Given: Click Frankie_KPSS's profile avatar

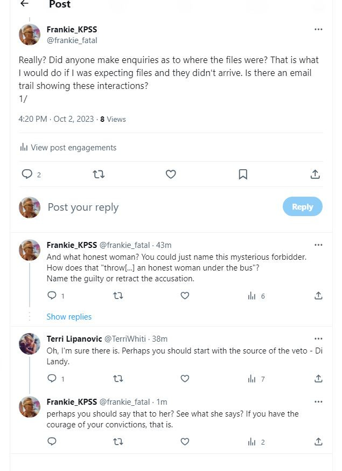Looking at the screenshot, I should (x=30, y=34).
